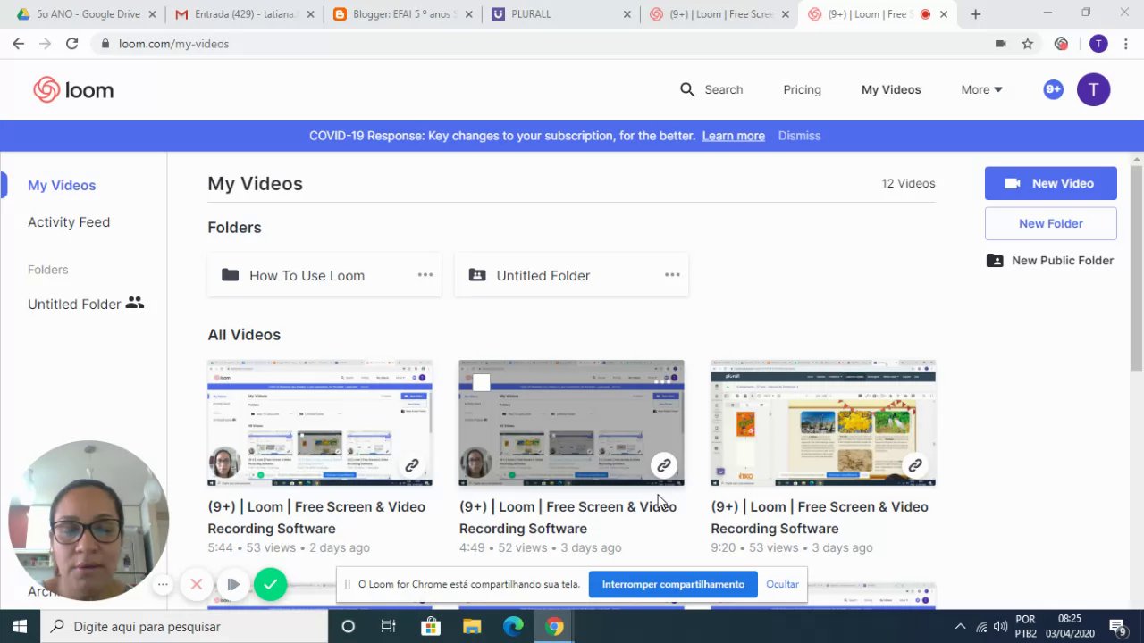Screen dimensions: 1144x643
Task: Dismiss the COVID-19 banner
Action: click(799, 136)
